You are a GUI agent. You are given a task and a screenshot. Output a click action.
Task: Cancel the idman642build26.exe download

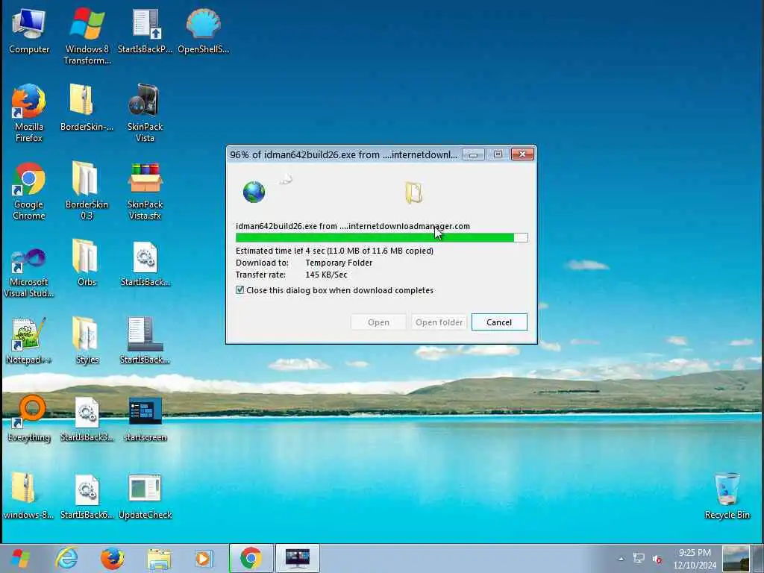click(499, 322)
